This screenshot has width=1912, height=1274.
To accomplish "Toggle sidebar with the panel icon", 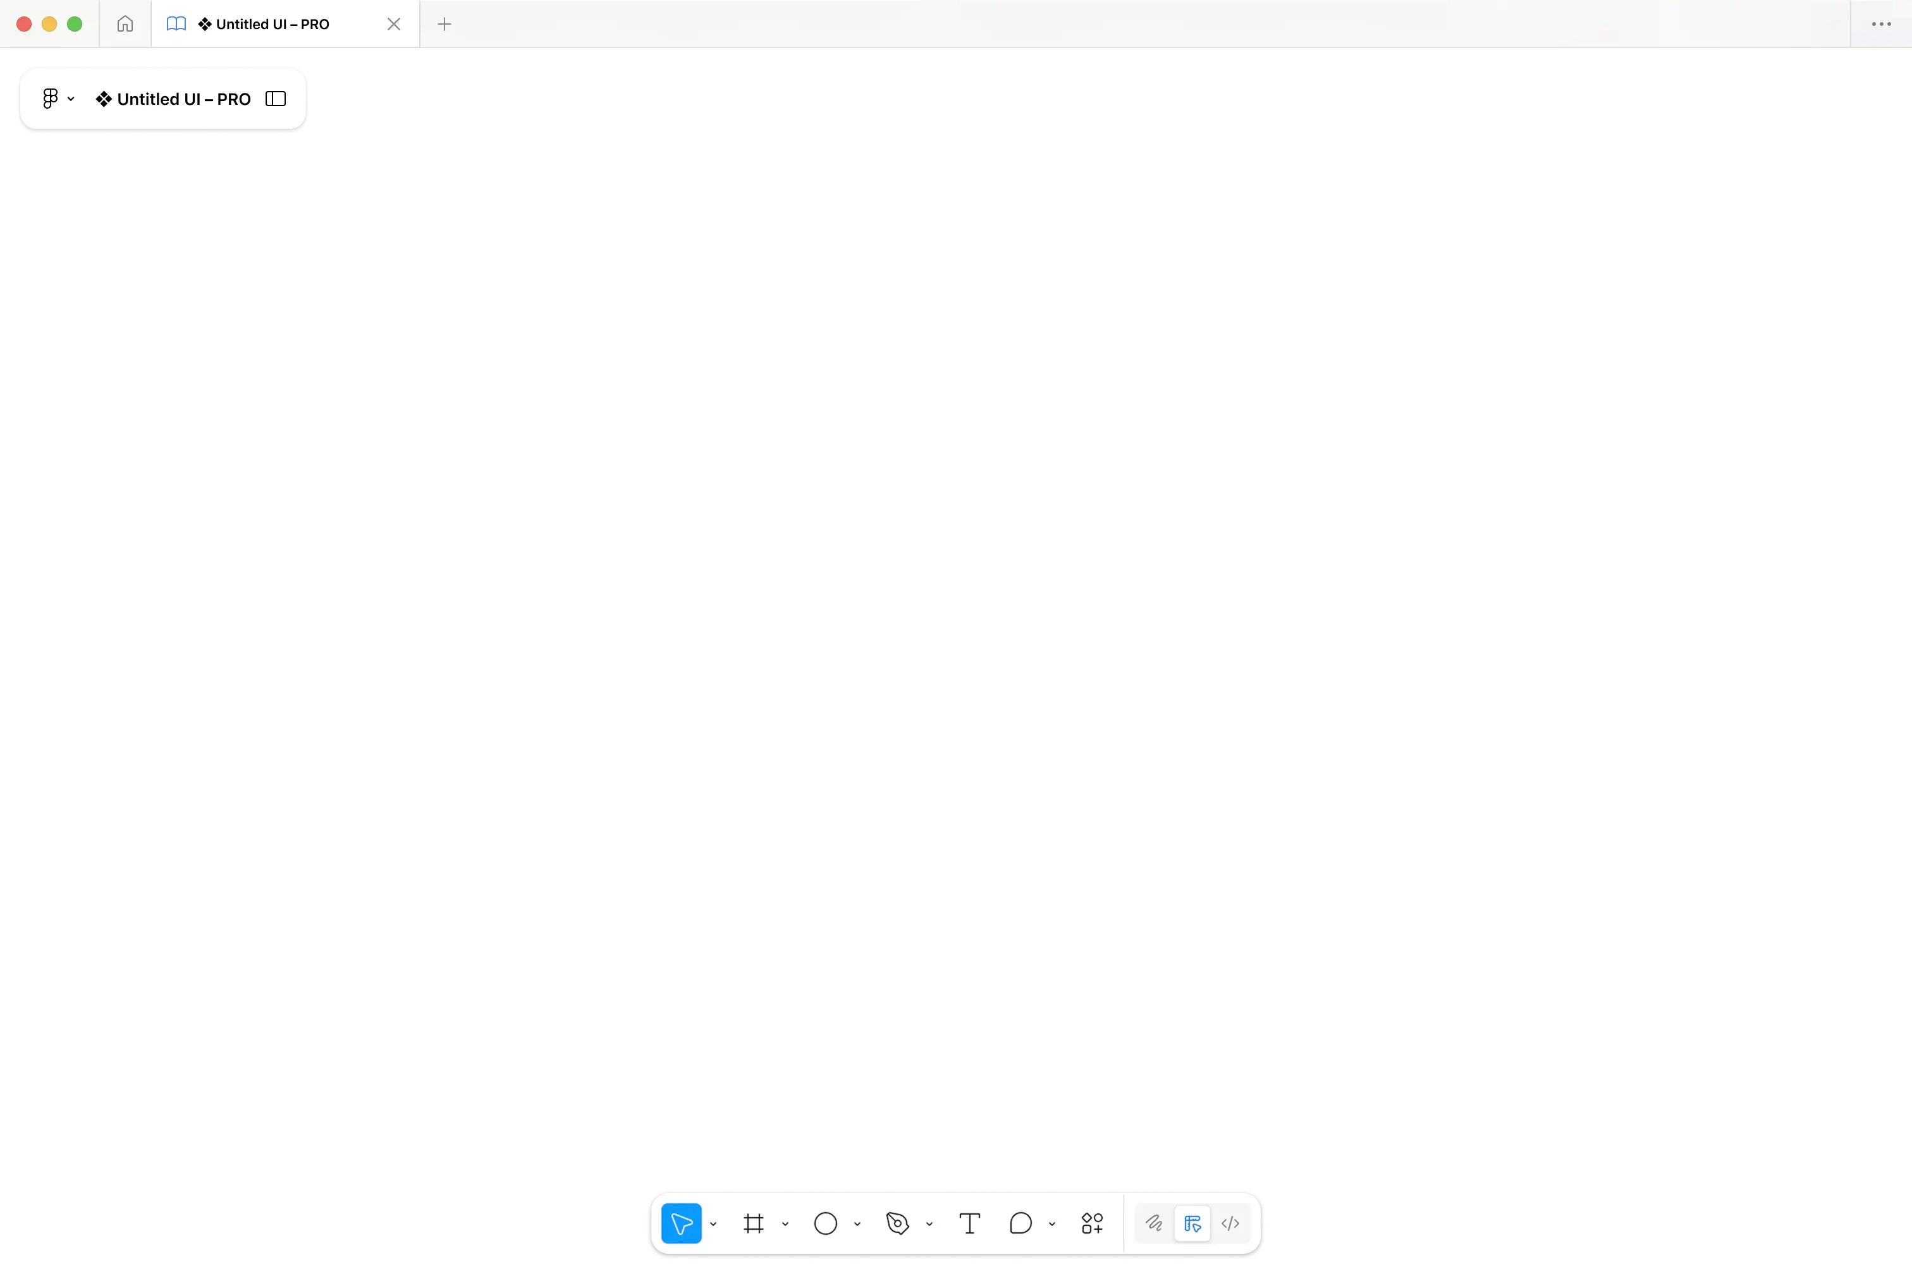I will 276,99.
